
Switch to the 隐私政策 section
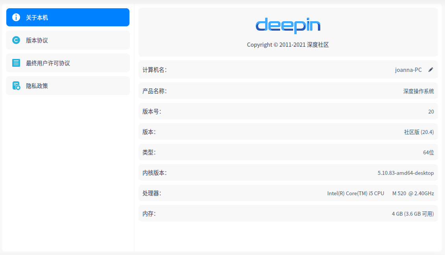(x=67, y=86)
